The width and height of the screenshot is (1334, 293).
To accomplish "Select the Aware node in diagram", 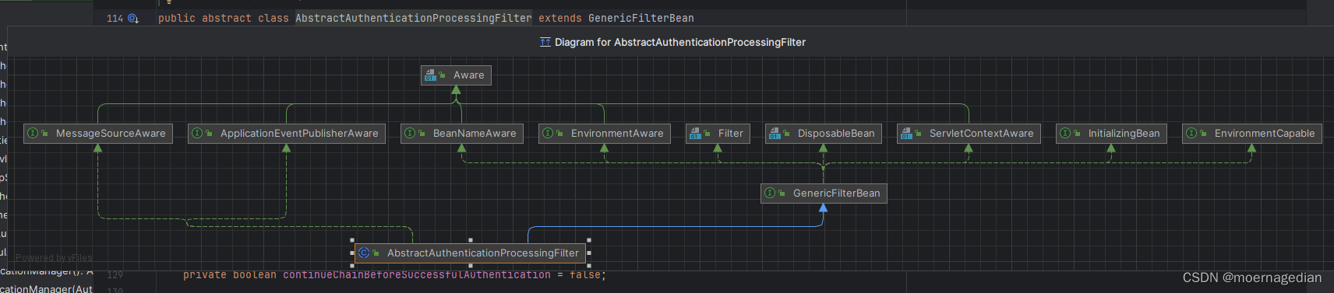I will point(456,75).
